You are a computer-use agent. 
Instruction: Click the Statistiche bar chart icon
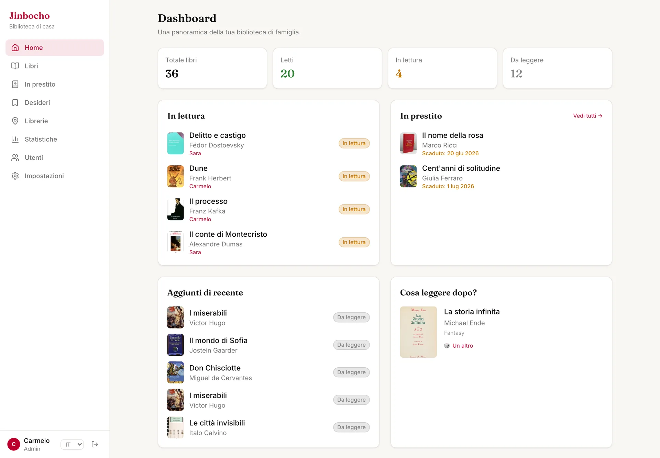(15, 139)
